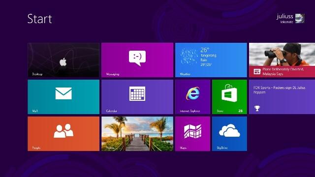Open the SkyDrive cloud tile

pyautogui.click(x=229, y=134)
